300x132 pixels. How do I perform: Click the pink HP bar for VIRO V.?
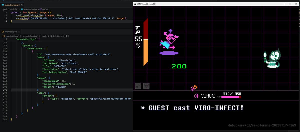231,97
